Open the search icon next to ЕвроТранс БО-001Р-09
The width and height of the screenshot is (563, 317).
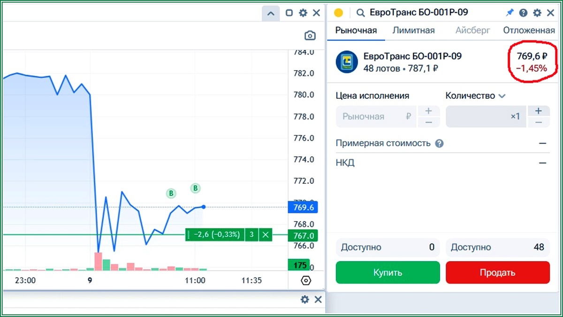360,12
